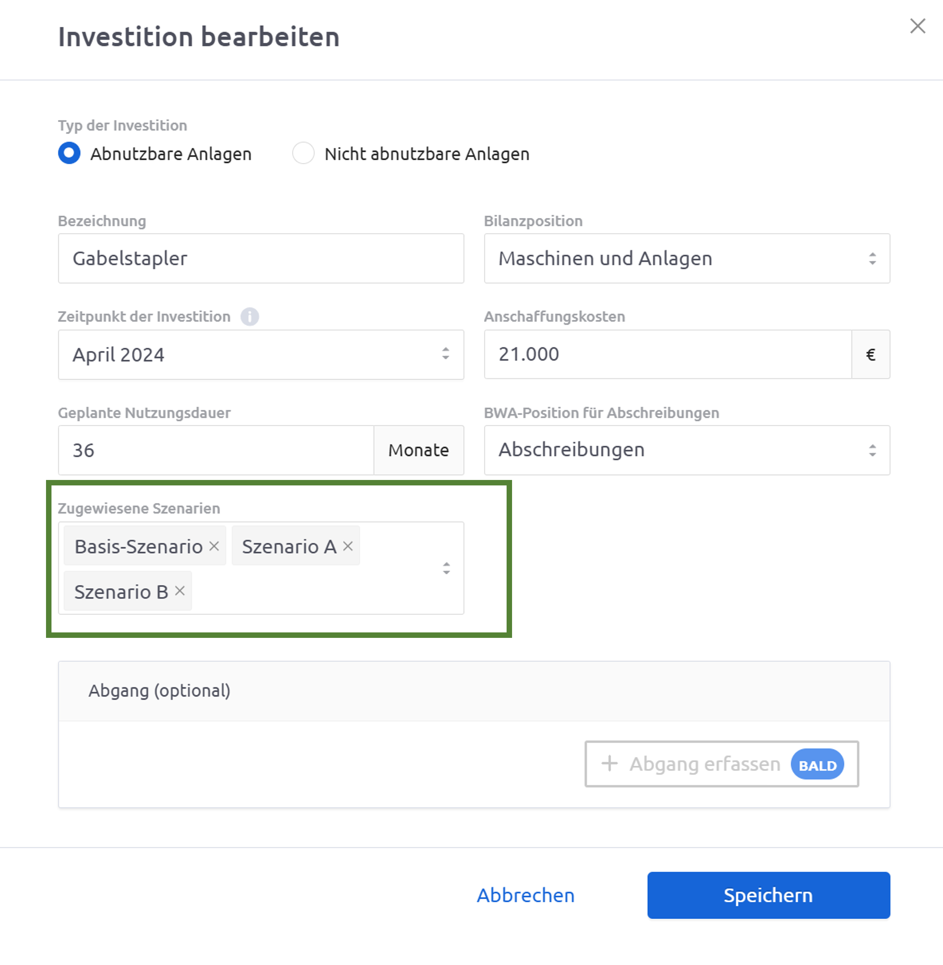Close the Investition bearbeiten dialog

tap(917, 26)
